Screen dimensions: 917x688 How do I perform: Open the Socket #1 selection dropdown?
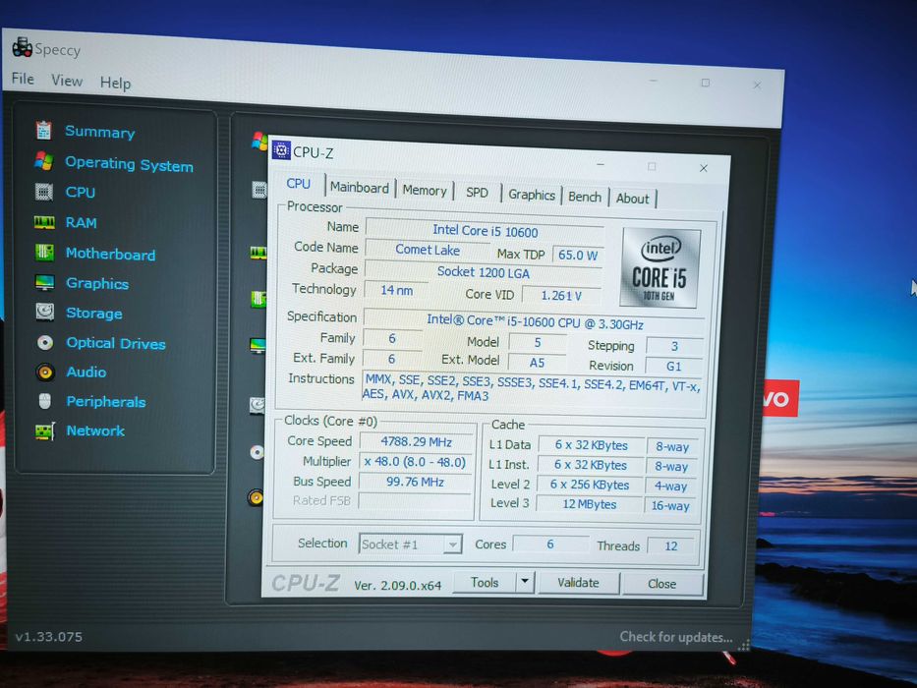pos(410,545)
